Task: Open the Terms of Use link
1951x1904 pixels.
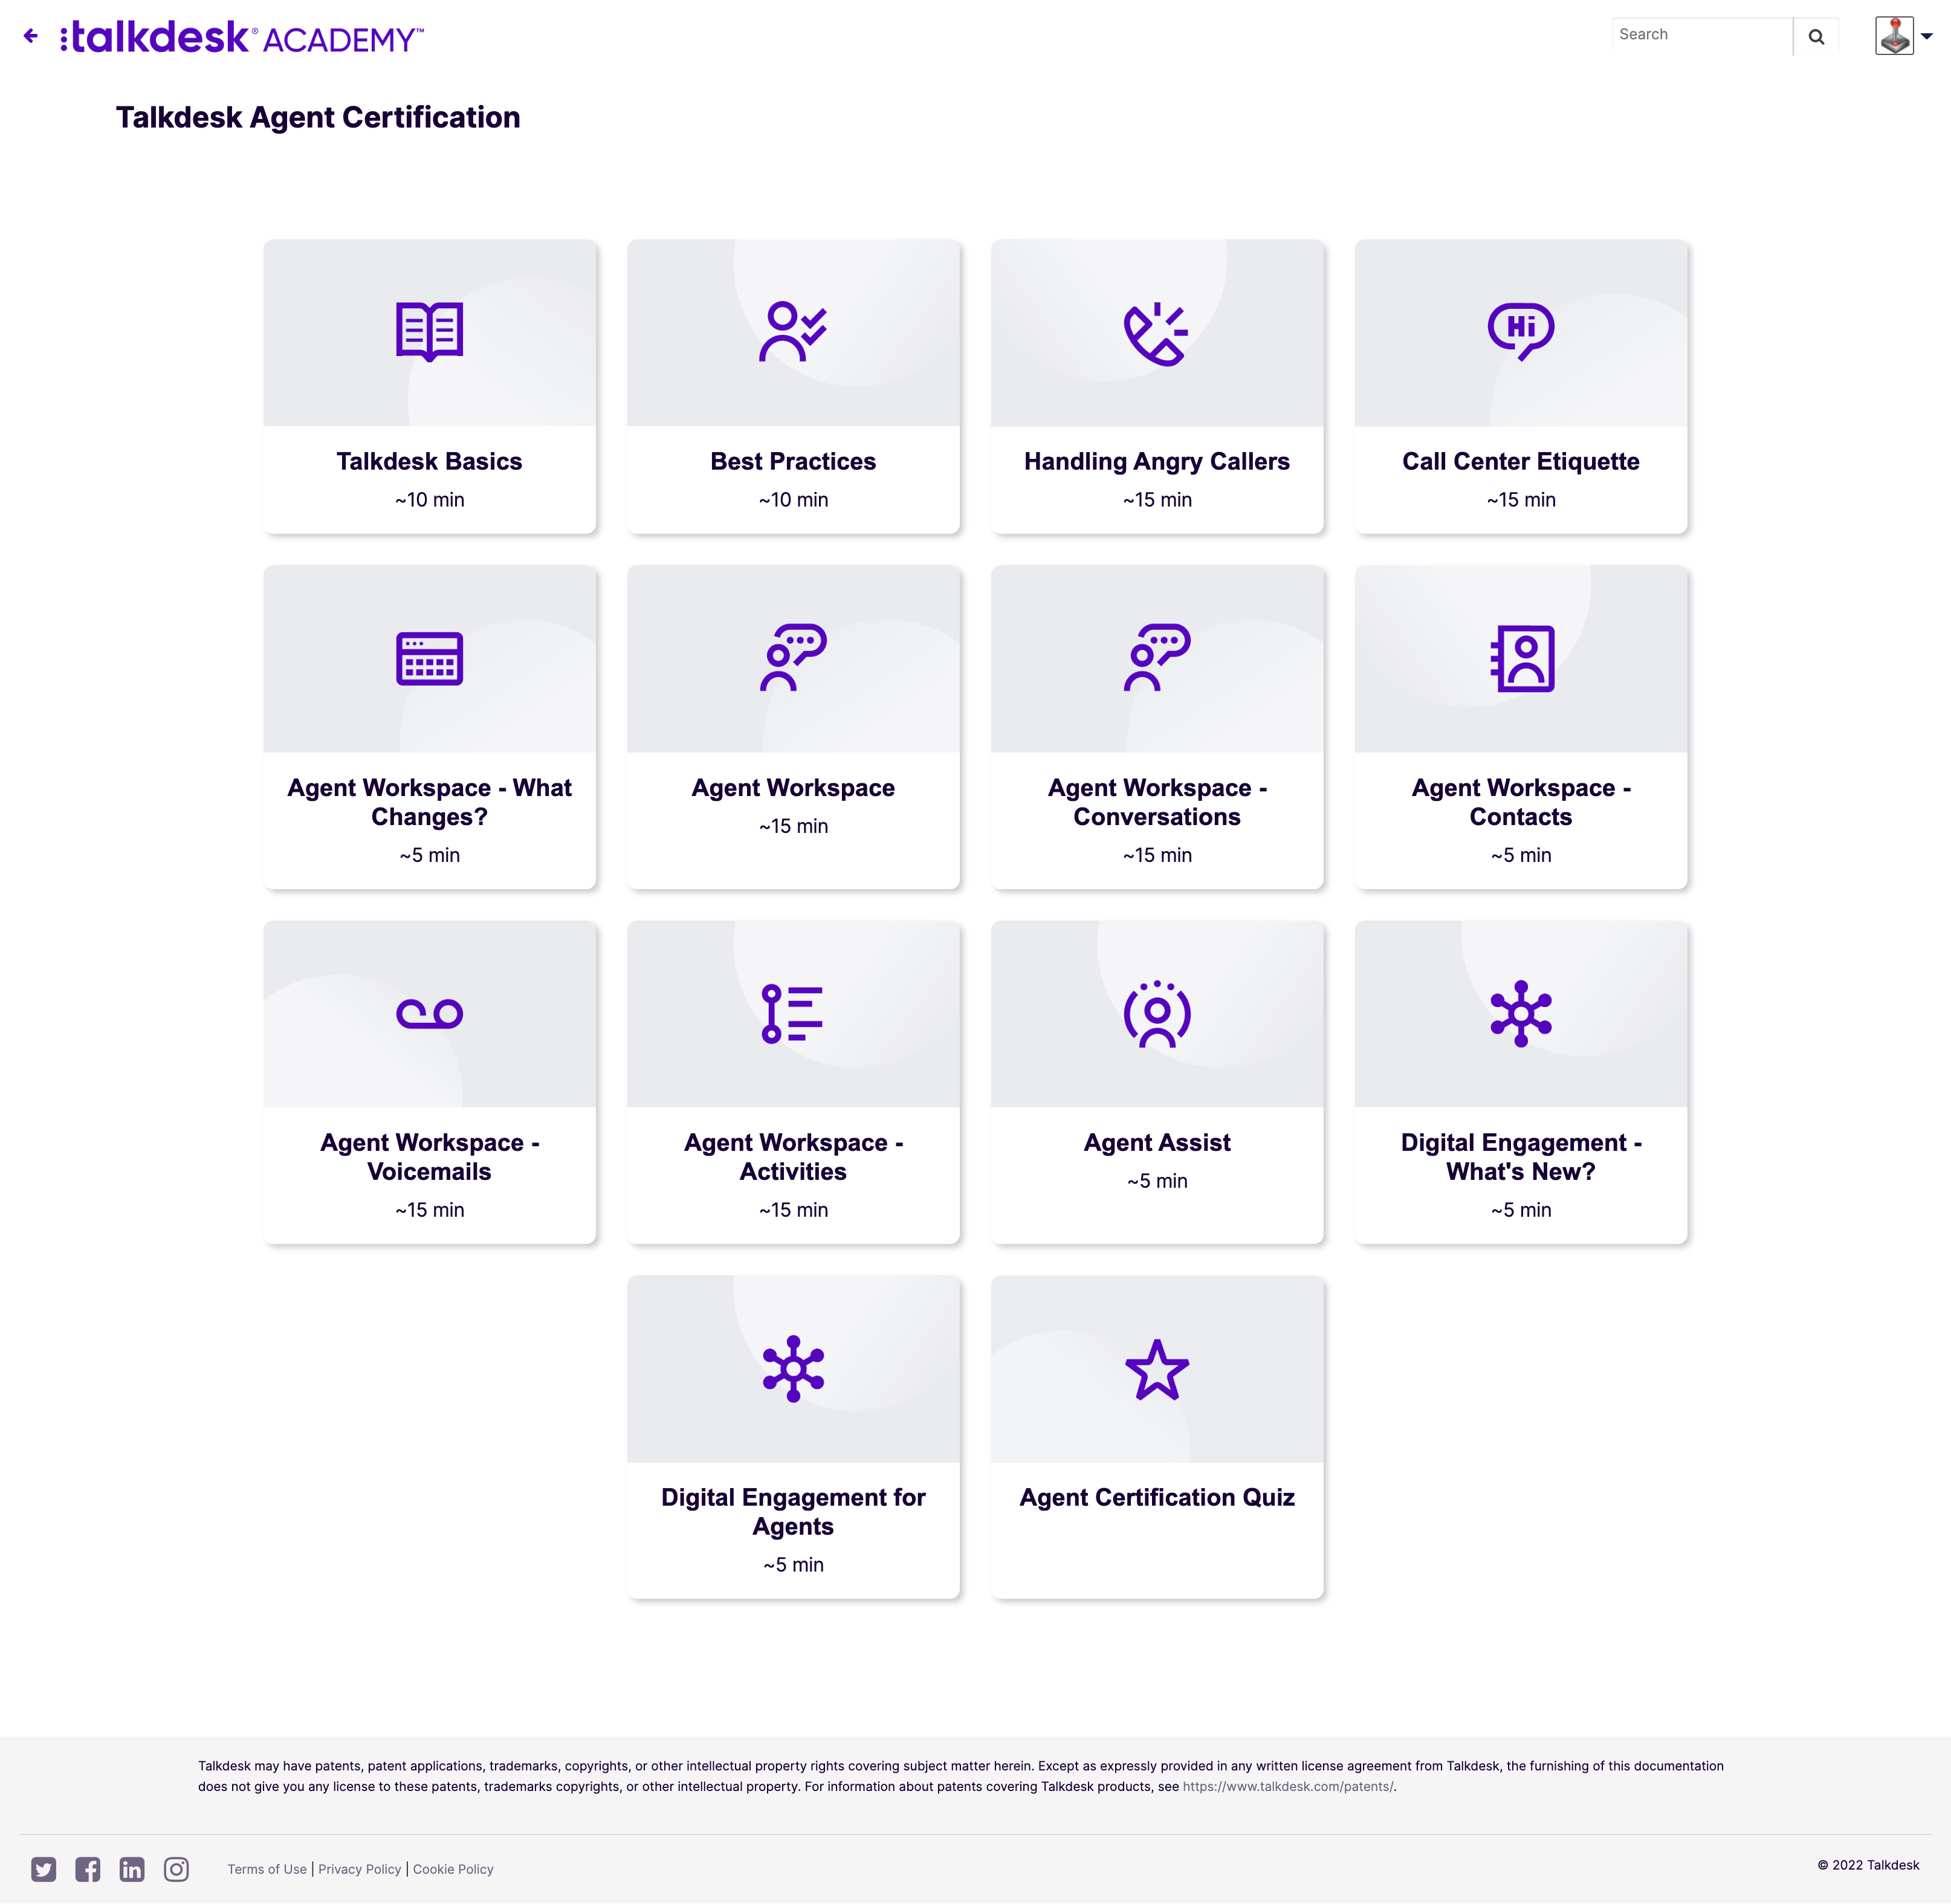Action: [x=267, y=1869]
